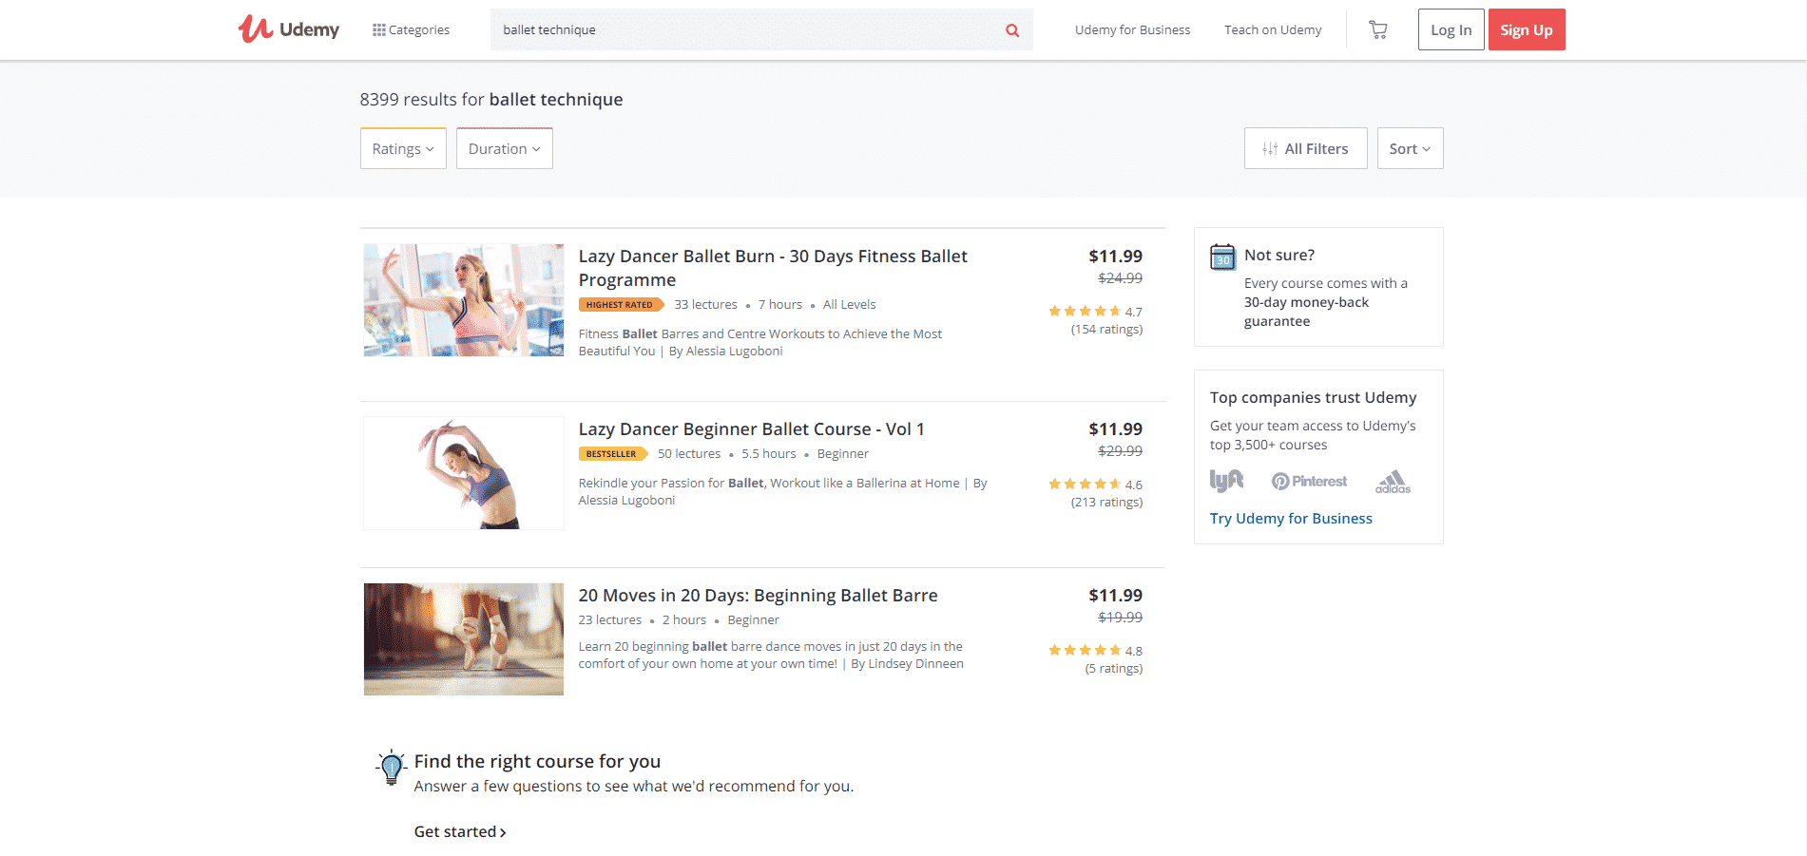Viewport: 1807px width, 856px height.
Task: Open 20 Moves in 20 Days thumbnail
Action: click(x=464, y=639)
